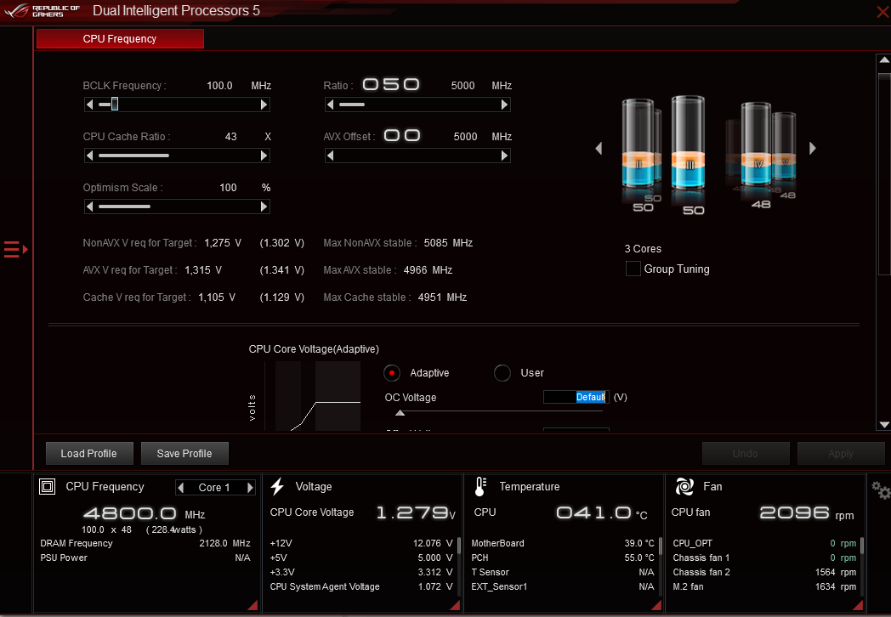
Task: Show previous core cylinders with left arrow
Action: point(599,148)
